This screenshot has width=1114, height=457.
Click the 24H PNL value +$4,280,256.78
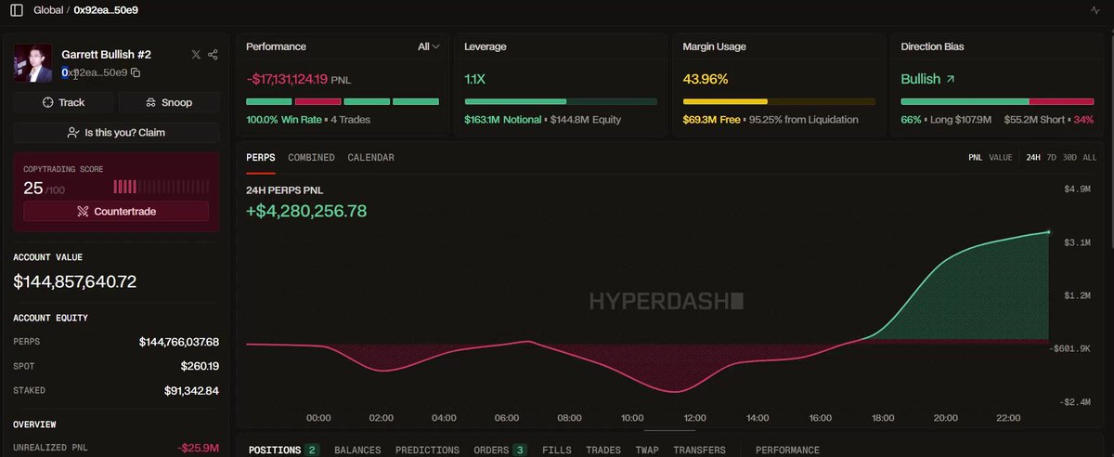[306, 211]
